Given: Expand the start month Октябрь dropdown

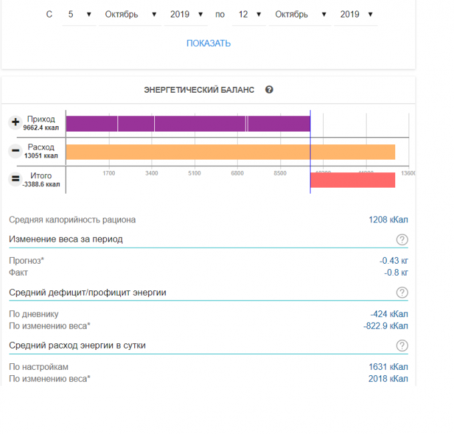Looking at the screenshot, I should [x=130, y=14].
